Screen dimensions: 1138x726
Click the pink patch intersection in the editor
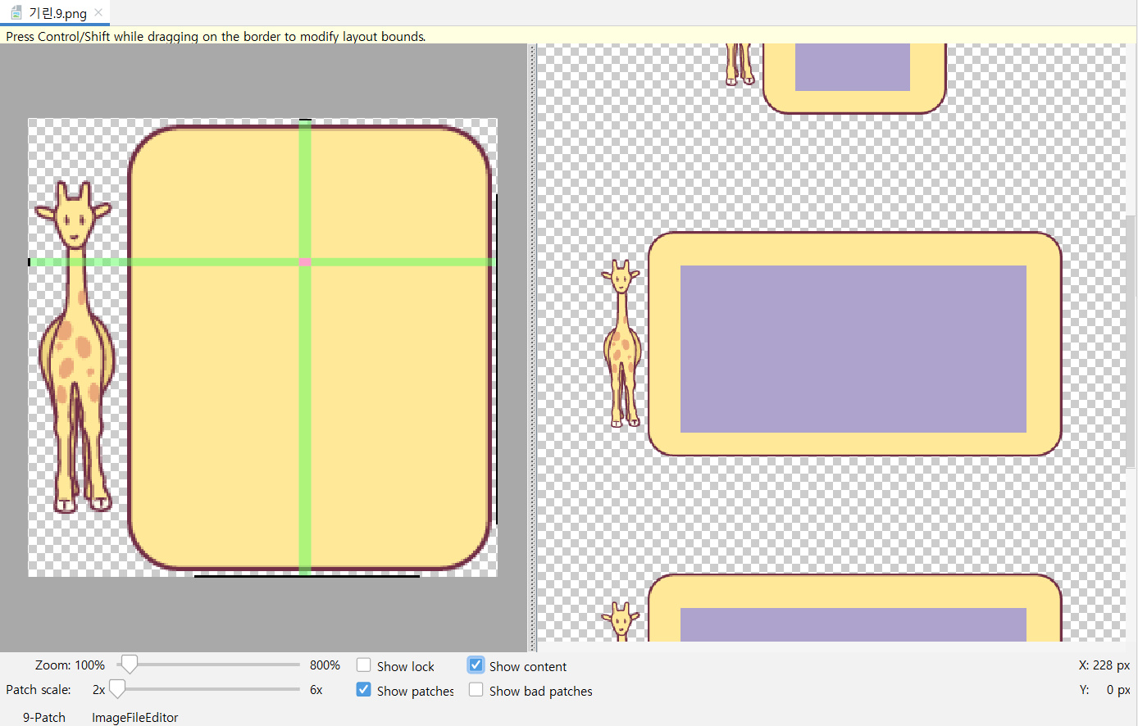click(x=305, y=262)
